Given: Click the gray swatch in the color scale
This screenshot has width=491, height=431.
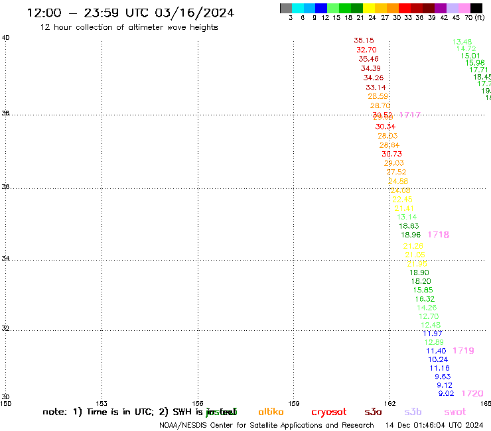Looking at the screenshot, I should pos(286,8).
